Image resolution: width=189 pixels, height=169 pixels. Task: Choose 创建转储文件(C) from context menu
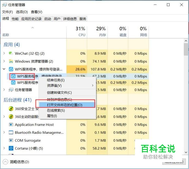[x=68, y=93]
